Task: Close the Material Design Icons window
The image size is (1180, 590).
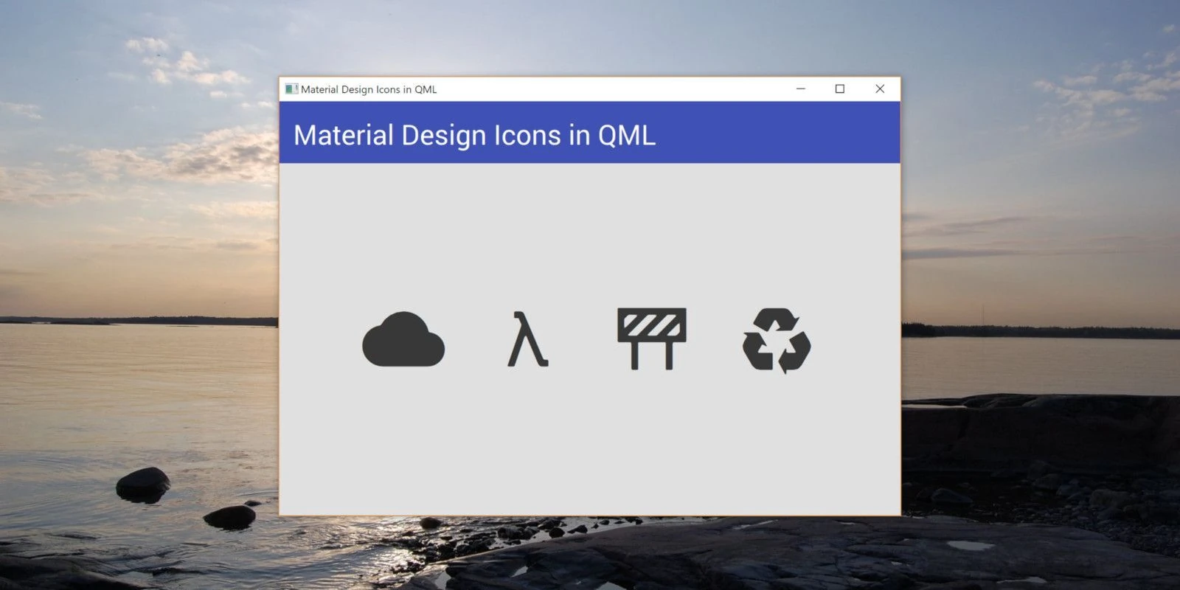Action: point(880,88)
